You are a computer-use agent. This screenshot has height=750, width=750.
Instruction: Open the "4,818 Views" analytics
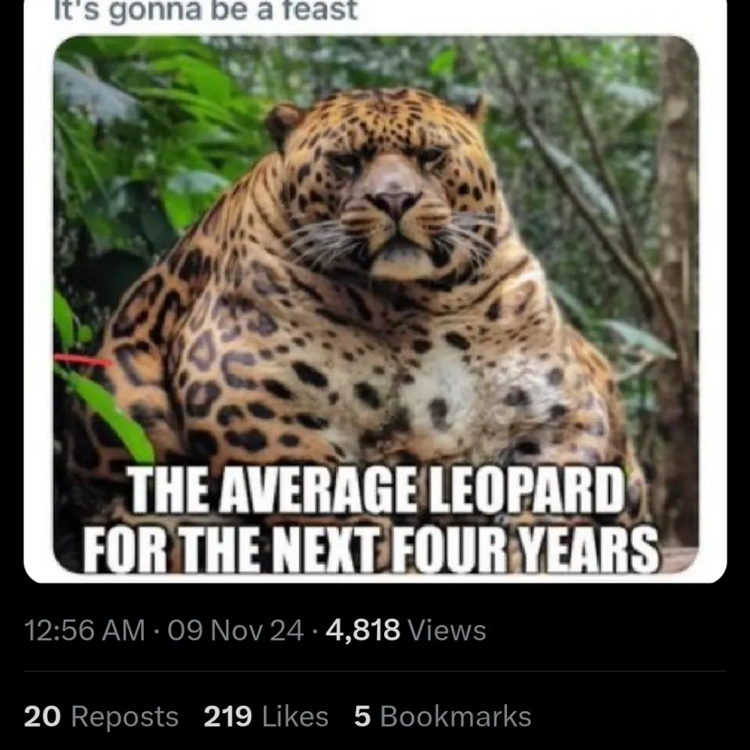(406, 630)
